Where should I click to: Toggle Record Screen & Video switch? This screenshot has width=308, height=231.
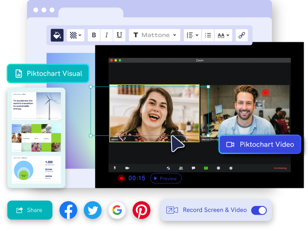[259, 210]
